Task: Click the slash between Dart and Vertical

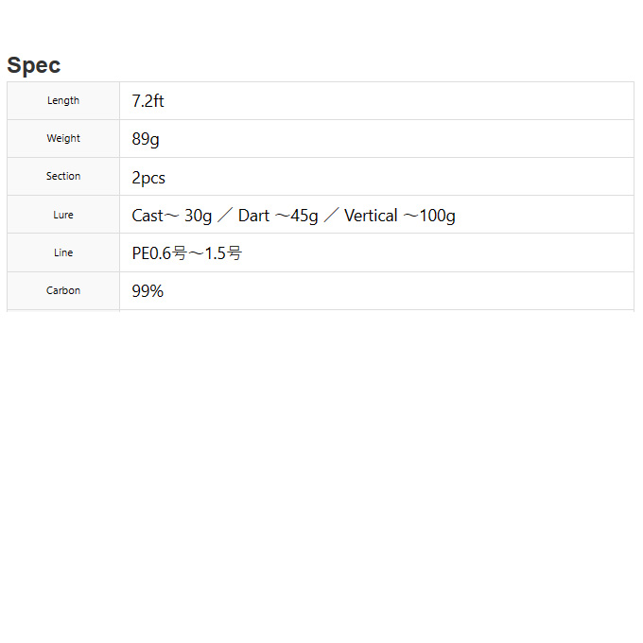Action: (x=331, y=216)
